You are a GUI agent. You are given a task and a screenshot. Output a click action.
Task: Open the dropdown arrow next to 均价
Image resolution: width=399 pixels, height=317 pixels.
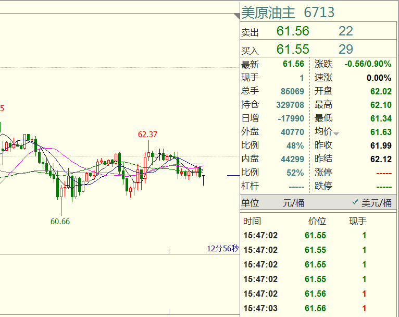click(x=336, y=133)
